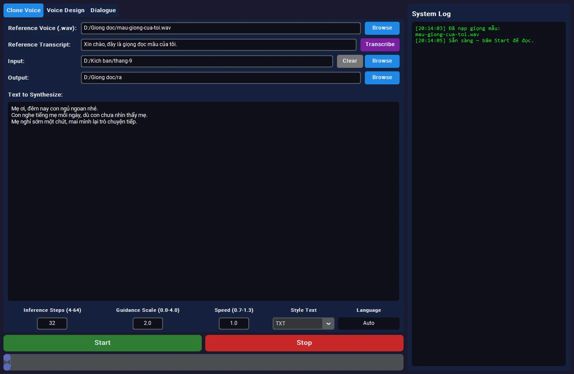Click the Input path field
The width and height of the screenshot is (574, 374).
[207, 61]
